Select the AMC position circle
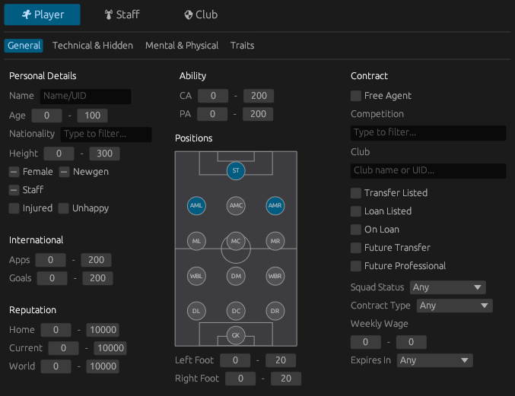The height and width of the screenshot is (396, 515). [x=236, y=206]
